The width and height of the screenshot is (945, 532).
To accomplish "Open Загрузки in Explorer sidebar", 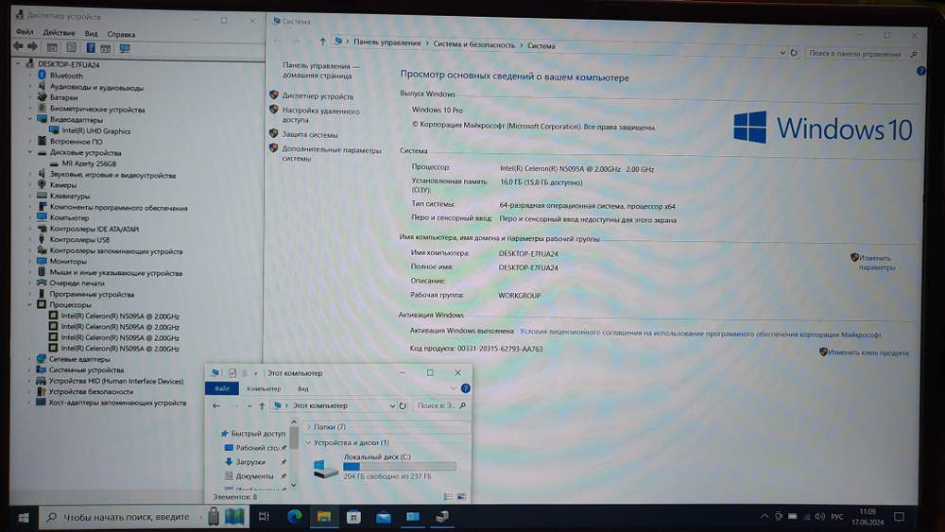I will click(250, 461).
